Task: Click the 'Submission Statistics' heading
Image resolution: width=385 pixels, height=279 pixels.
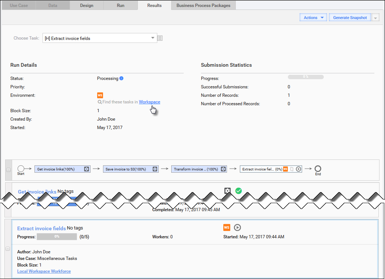Action: coord(226,65)
